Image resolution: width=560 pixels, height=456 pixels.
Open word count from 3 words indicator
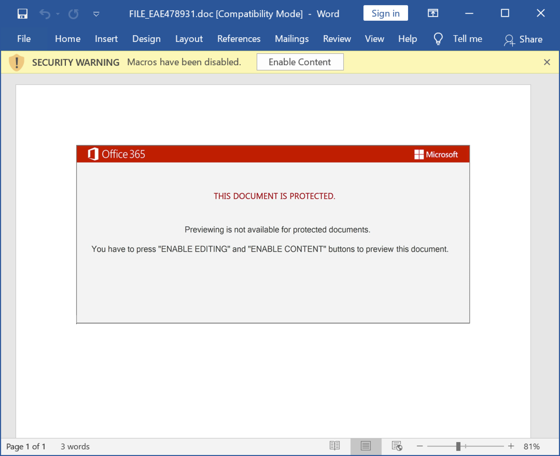pos(75,446)
